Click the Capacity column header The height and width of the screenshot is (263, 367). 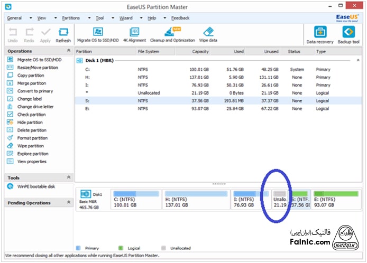[201, 52]
